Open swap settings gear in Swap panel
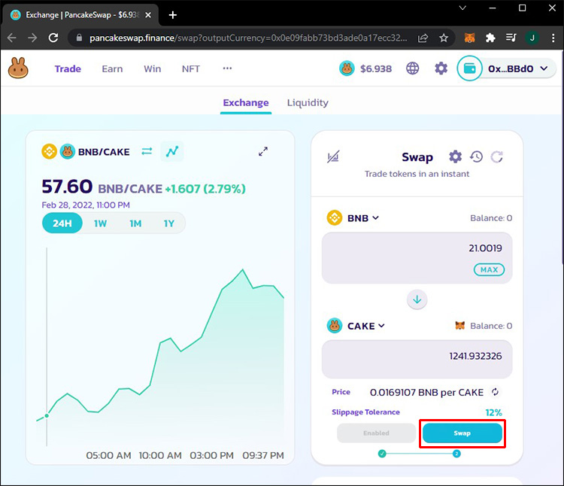564x486 pixels. click(x=456, y=156)
